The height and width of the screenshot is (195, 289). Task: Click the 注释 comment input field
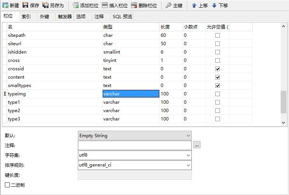[x=135, y=145]
